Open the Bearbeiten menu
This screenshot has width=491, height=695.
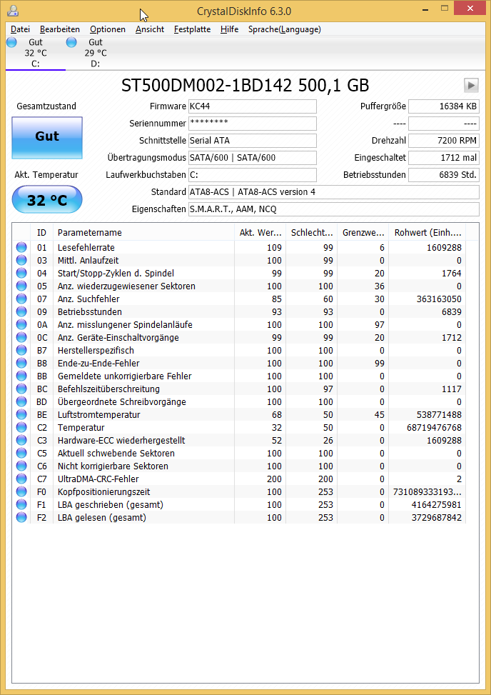[x=60, y=29]
